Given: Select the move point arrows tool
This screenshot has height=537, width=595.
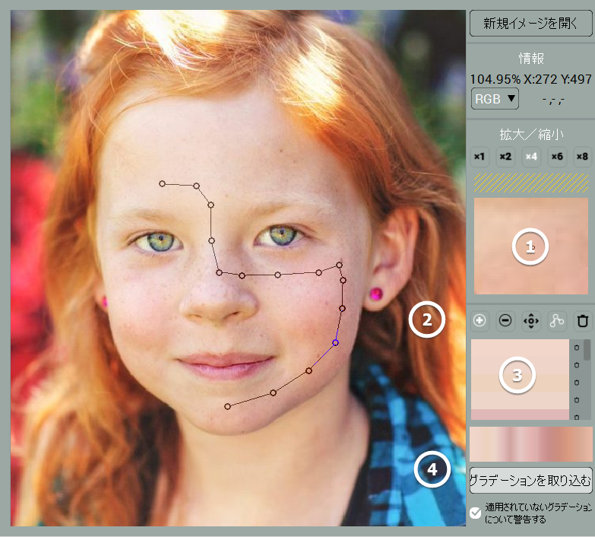Looking at the screenshot, I should click(531, 320).
